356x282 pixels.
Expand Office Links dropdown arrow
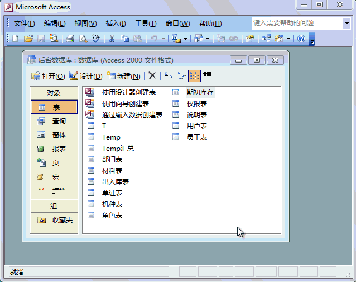tap(185, 39)
